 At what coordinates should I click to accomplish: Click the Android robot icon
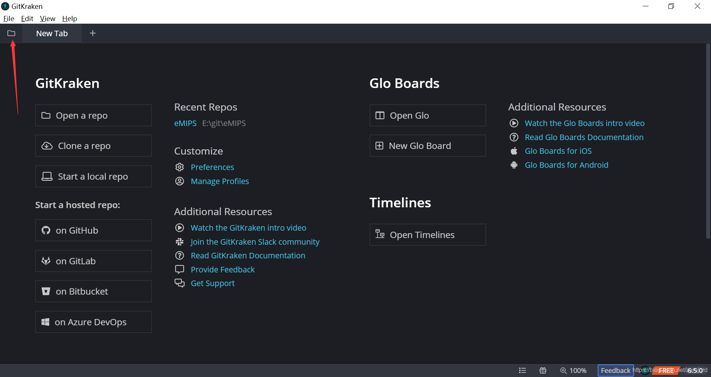514,165
